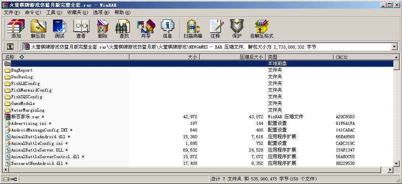The height and width of the screenshot is (184, 402).
Task: Click the 自解压格式 (SFX) toolbar icon
Action: pyautogui.click(x=262, y=26)
